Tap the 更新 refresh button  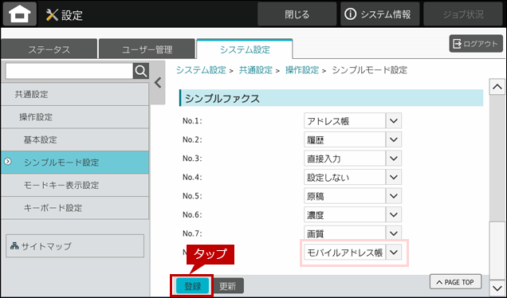228,286
